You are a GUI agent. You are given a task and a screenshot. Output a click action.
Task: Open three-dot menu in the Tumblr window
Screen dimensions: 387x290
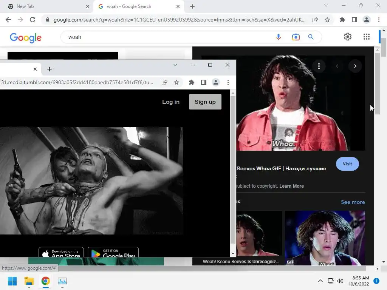228,82
